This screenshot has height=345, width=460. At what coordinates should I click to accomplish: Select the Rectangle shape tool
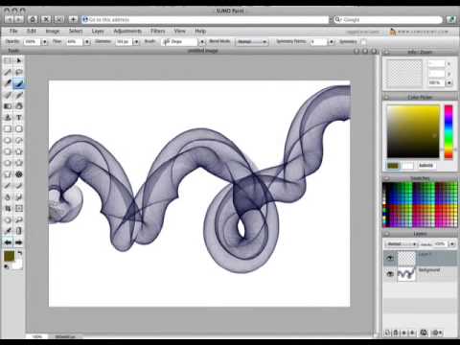[x=8, y=128]
